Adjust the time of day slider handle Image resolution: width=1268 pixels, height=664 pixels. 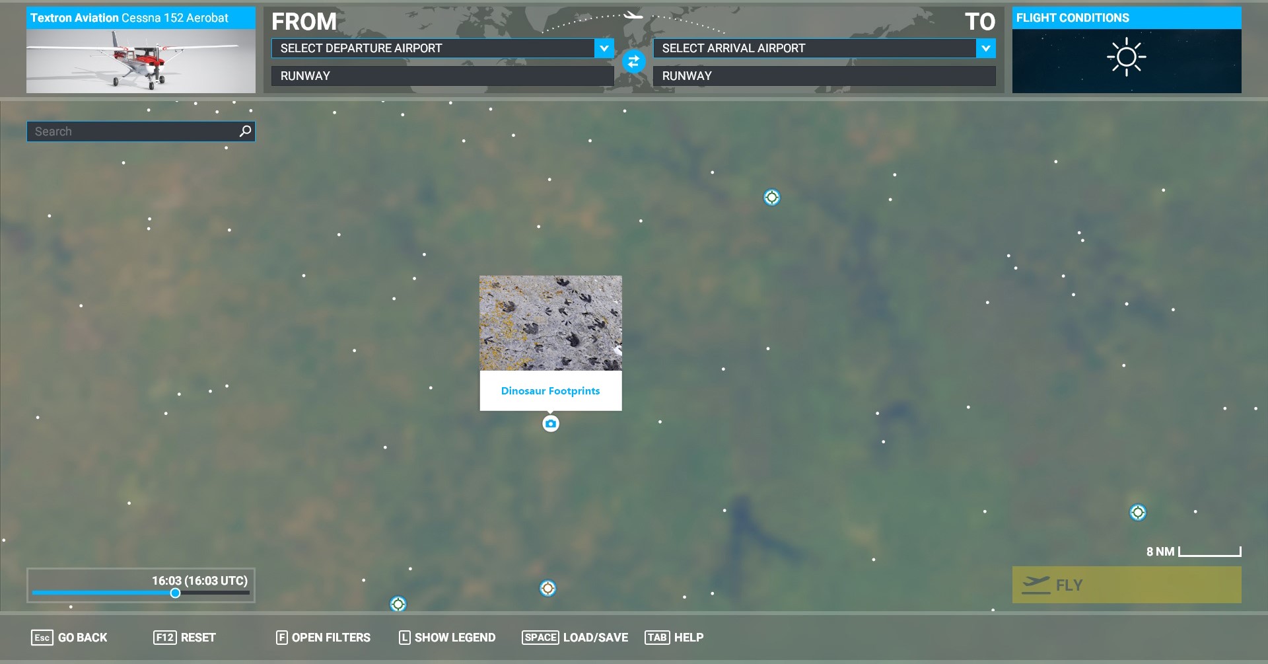tap(175, 593)
